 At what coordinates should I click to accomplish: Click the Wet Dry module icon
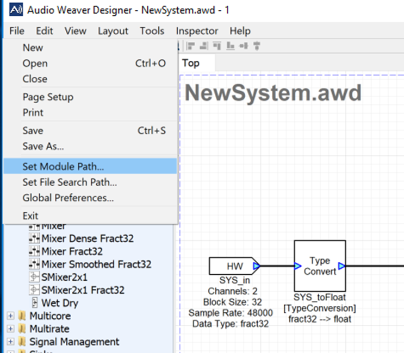35,303
